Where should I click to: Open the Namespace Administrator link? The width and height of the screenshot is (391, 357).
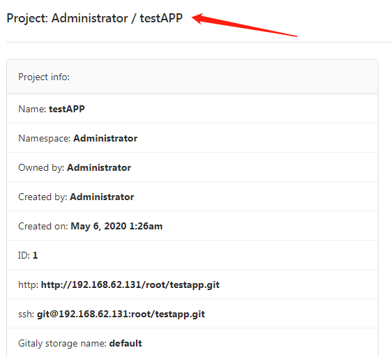[105, 138]
